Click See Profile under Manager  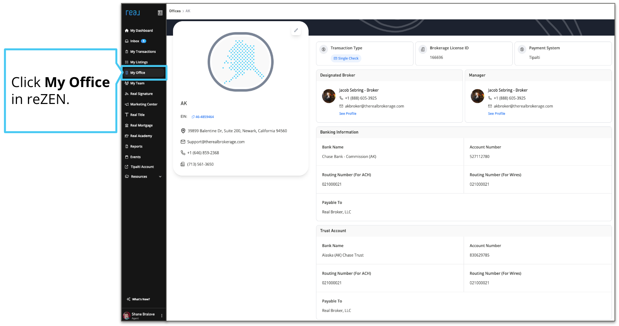pyautogui.click(x=496, y=114)
